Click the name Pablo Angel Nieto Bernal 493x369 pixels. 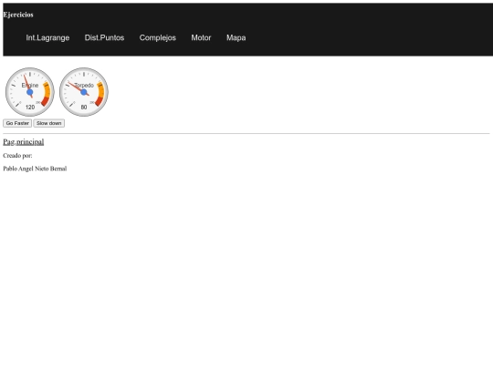[x=35, y=169]
